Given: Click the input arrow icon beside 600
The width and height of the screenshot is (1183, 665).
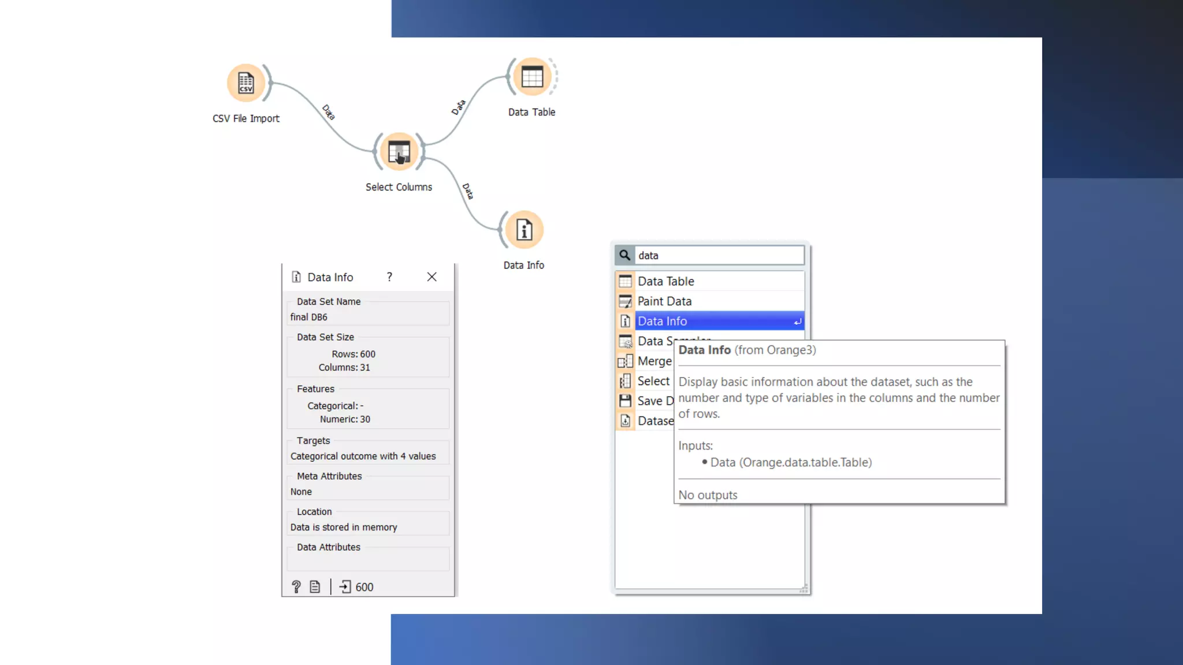Looking at the screenshot, I should tap(345, 586).
